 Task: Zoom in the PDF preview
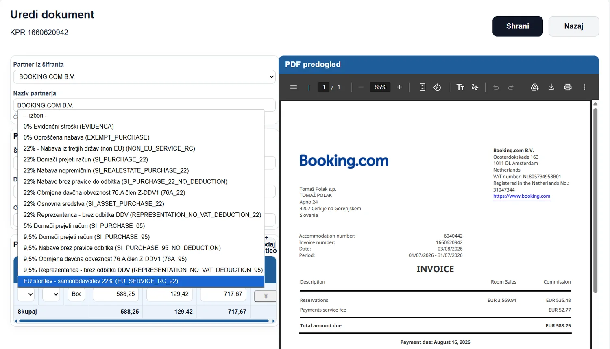pos(399,87)
